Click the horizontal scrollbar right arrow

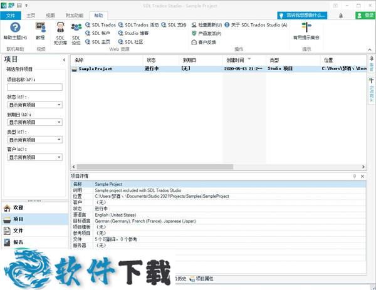(x=363, y=167)
